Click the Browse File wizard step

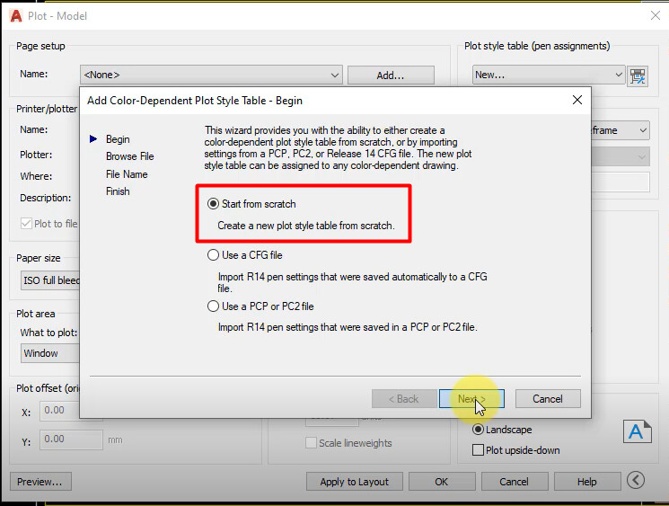point(129,156)
